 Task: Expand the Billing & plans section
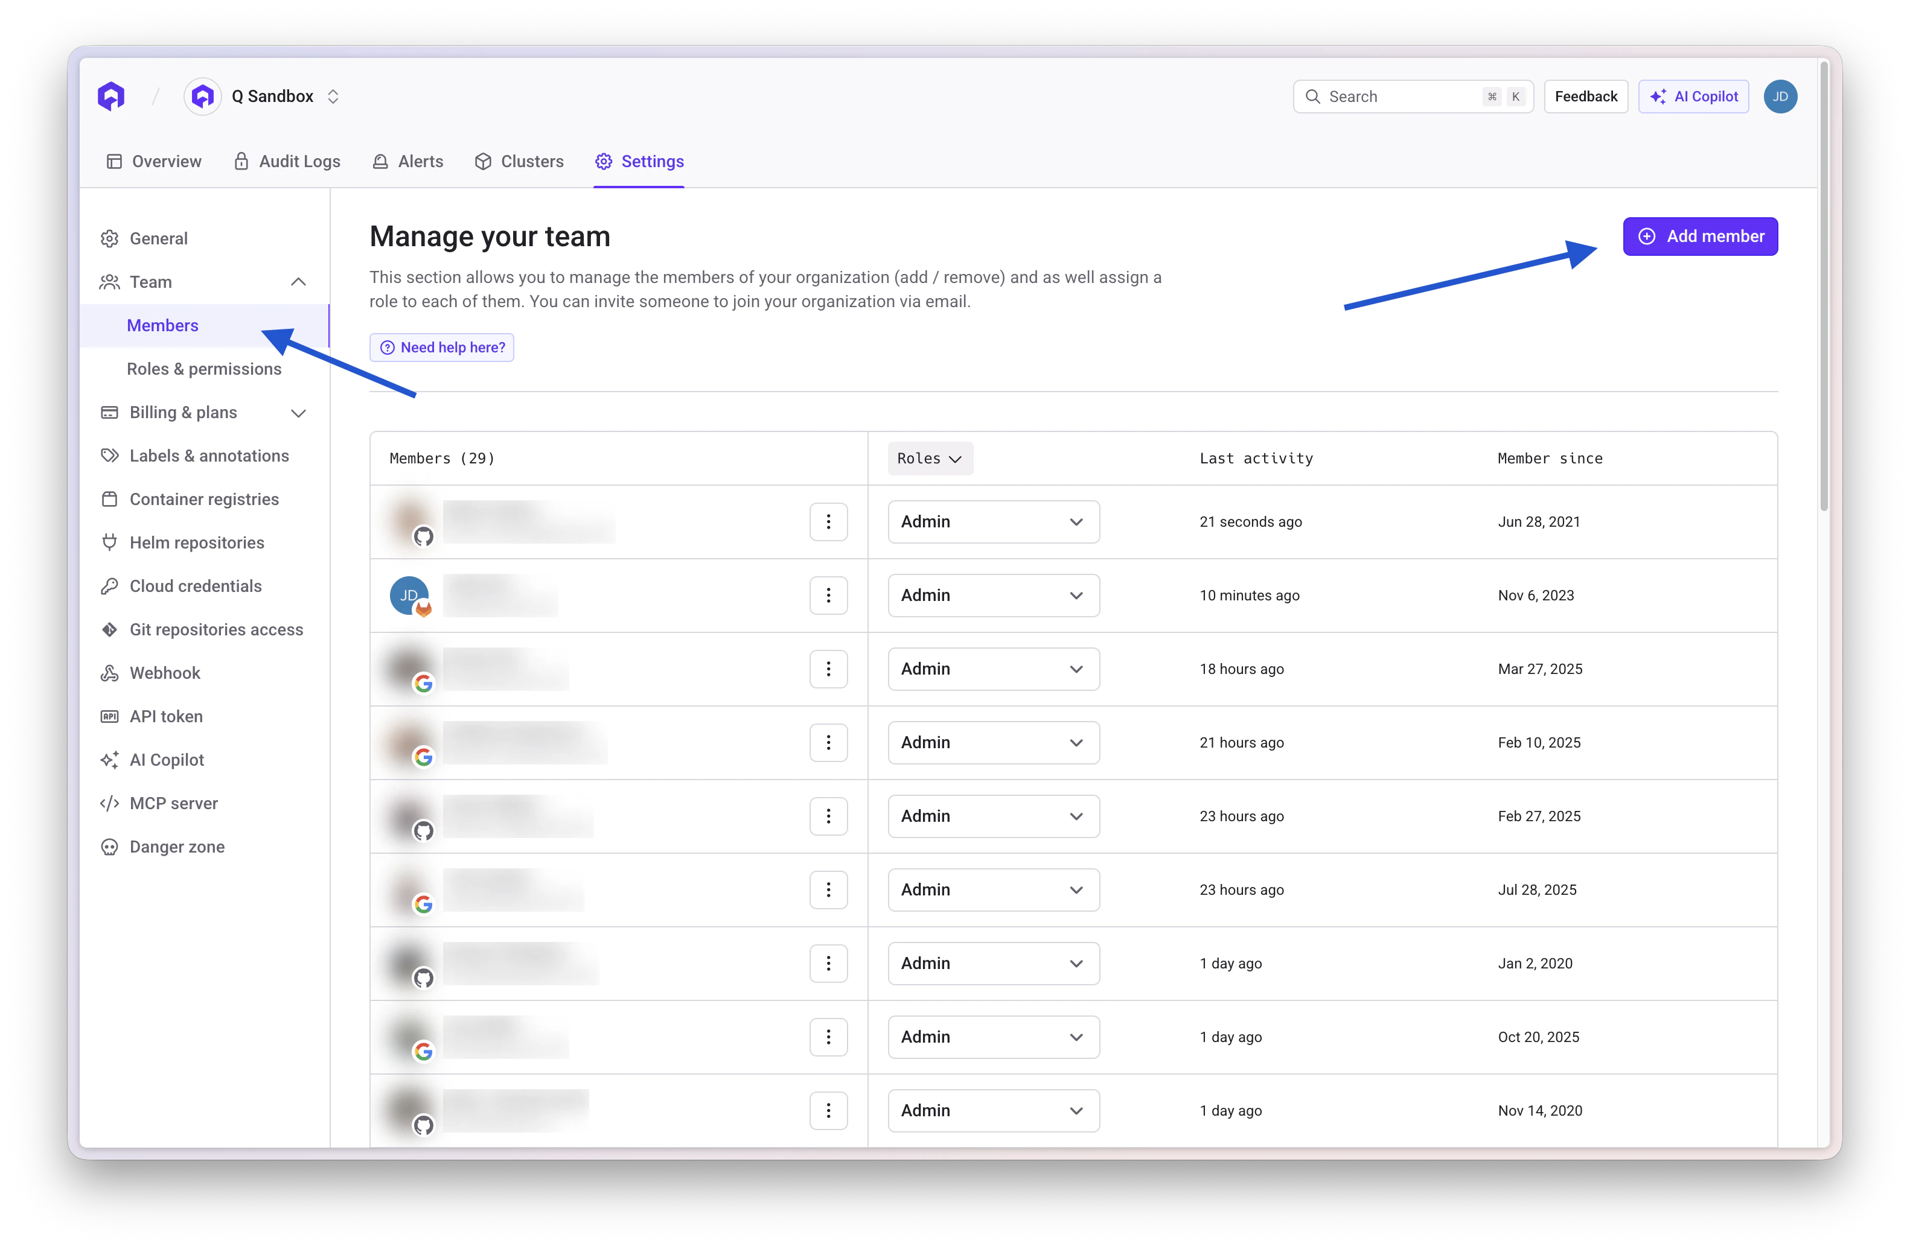coord(298,412)
